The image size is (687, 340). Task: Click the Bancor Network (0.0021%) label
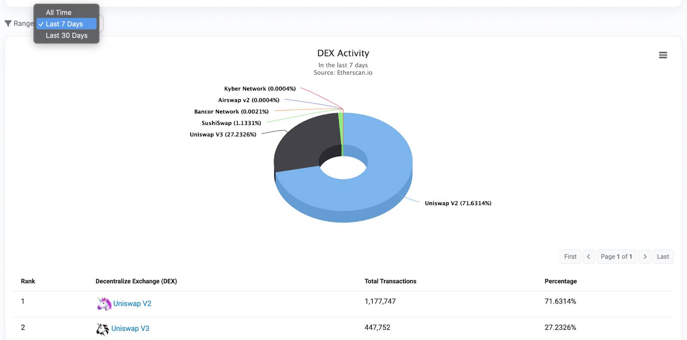tap(231, 112)
